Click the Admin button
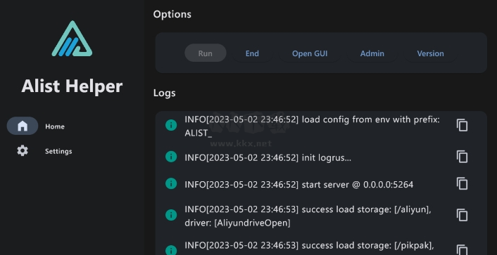The width and height of the screenshot is (497, 255). 372,53
